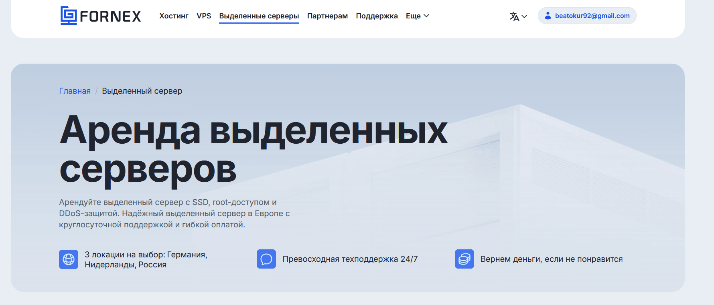Click the FORNEX wordmark text
The width and height of the screenshot is (714, 305).
coord(110,16)
